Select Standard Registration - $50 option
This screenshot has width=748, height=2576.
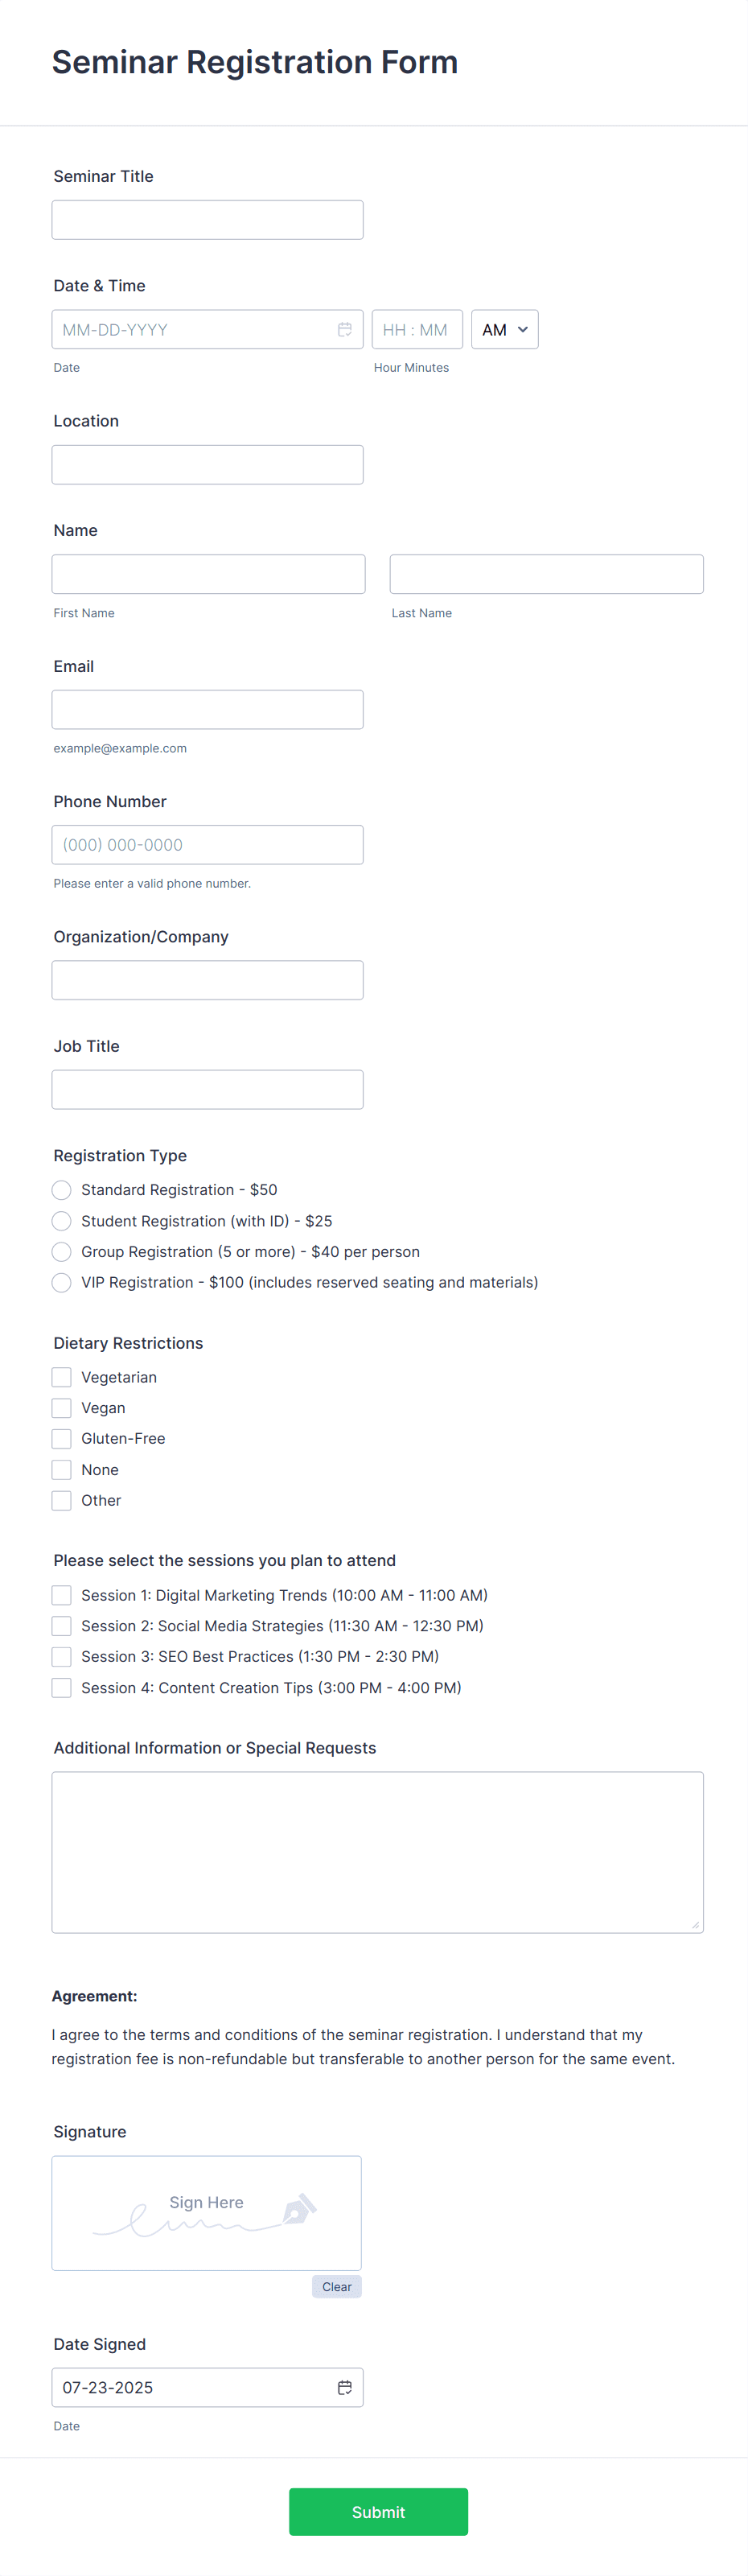pyautogui.click(x=61, y=1190)
